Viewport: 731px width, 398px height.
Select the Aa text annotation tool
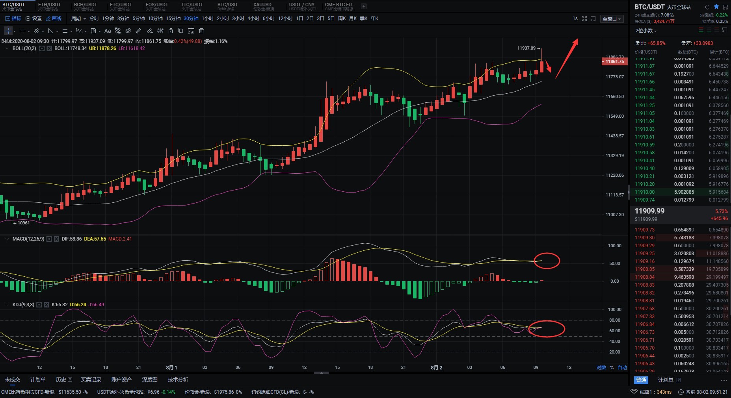pos(108,31)
